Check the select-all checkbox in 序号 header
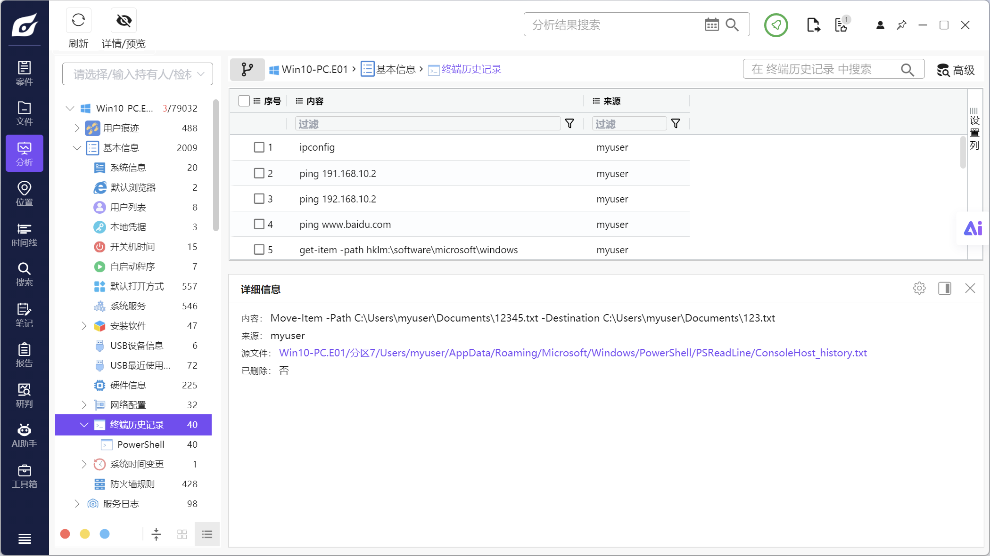Image resolution: width=990 pixels, height=556 pixels. (x=244, y=101)
